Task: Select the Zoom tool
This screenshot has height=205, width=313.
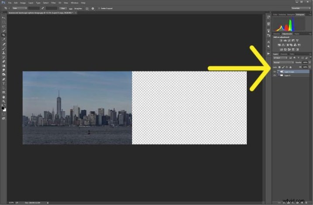Action: click(x=3, y=101)
